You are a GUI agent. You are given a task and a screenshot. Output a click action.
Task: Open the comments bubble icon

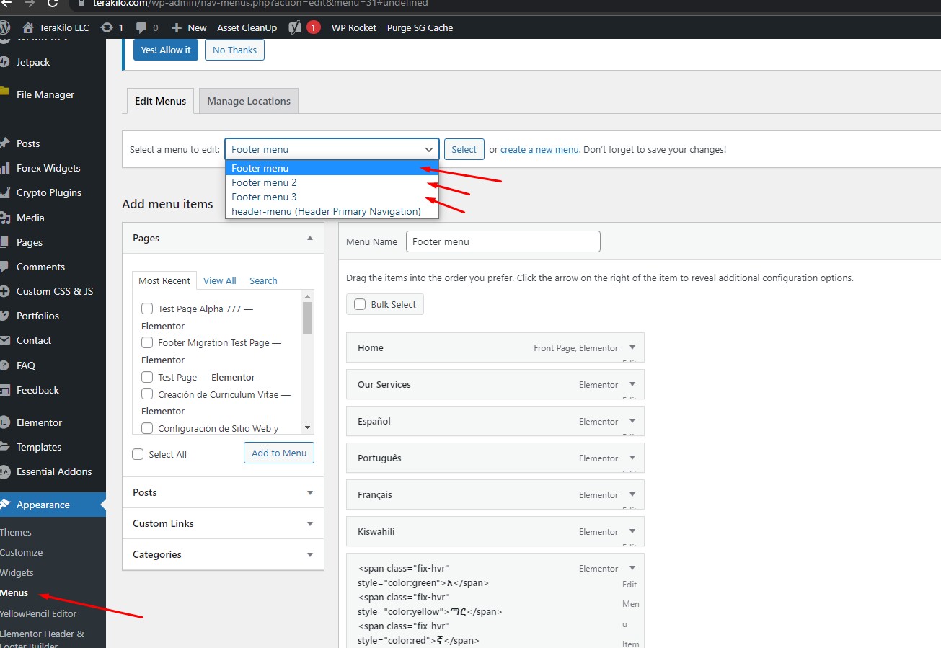pos(142,27)
